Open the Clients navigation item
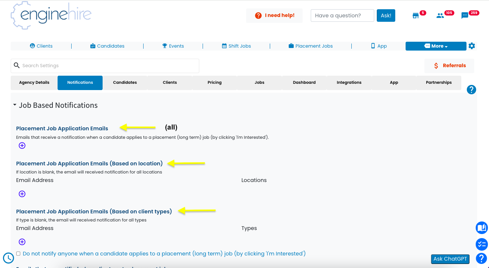Image resolution: width=489 pixels, height=268 pixels. click(41, 46)
